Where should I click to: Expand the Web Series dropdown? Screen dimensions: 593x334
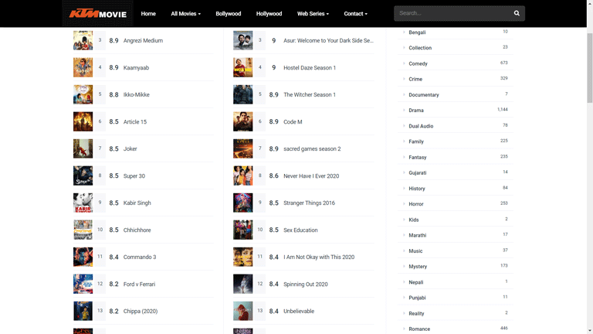click(313, 14)
